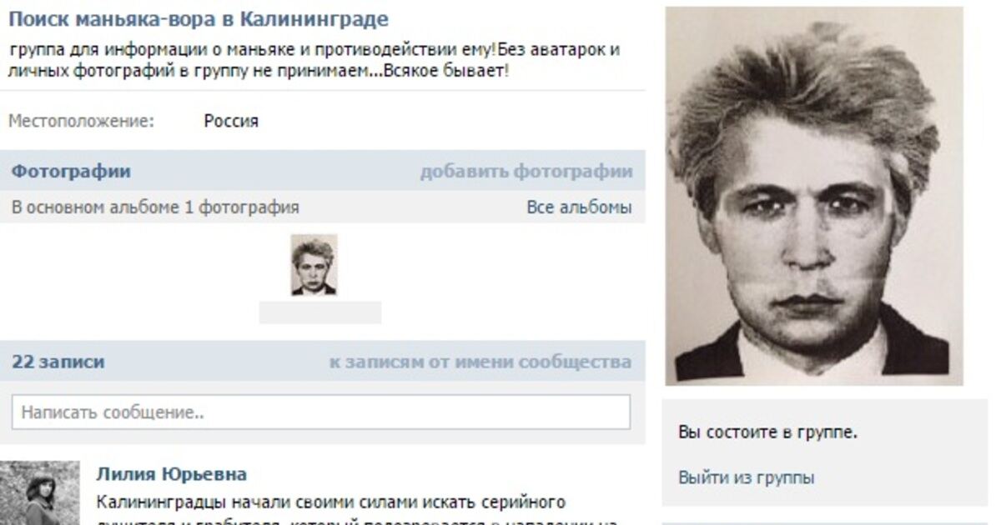Focus the 'Написать сообщение..' field
Screen dimensions: 1001x525
coord(321,412)
